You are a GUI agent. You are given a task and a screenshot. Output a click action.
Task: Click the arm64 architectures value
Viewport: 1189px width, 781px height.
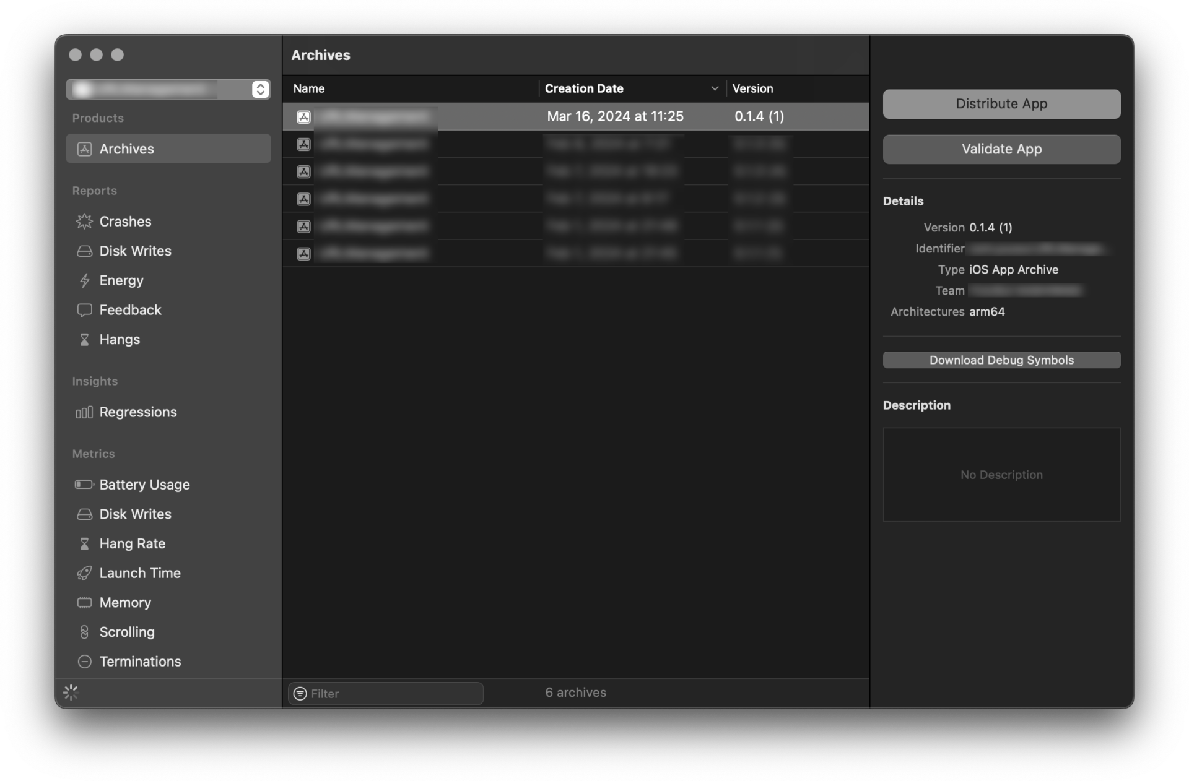(x=986, y=312)
